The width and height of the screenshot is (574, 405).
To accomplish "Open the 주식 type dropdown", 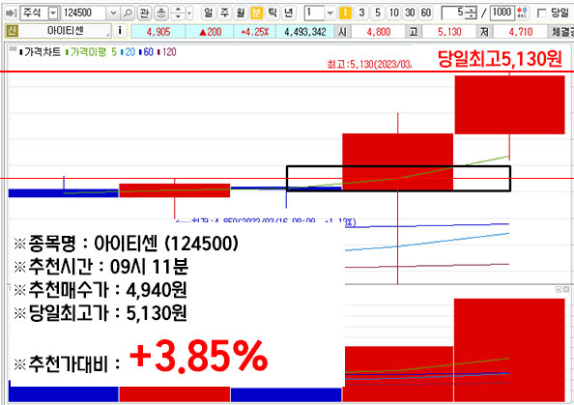I will point(53,14).
